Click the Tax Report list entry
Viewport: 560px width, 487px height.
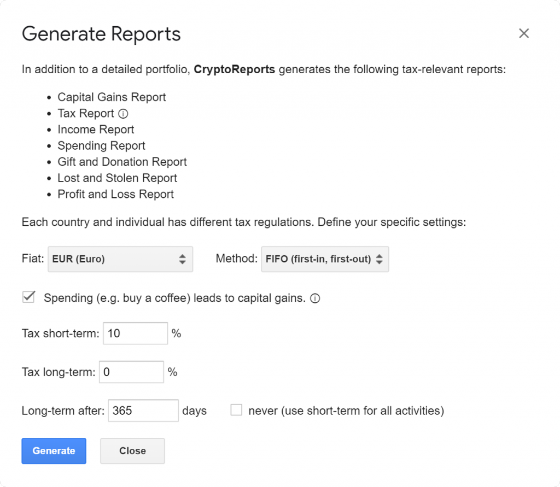pos(86,114)
